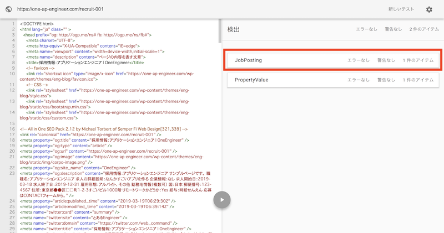Click the meta charset UTF-8 line
This screenshot has height=233, width=444.
pos(51,40)
